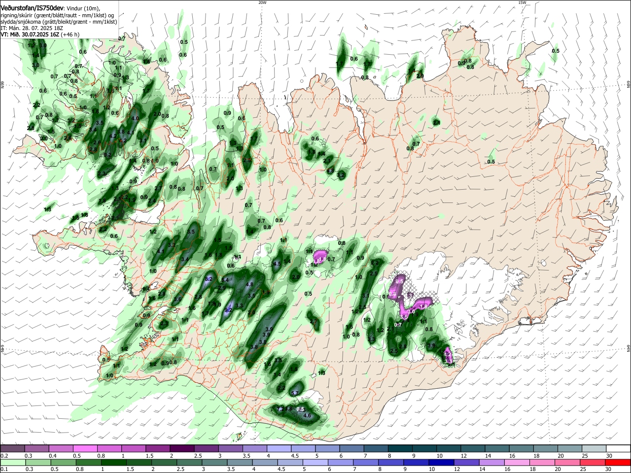Select the pale green 0.1 swatch in the bottom legend row
The height and width of the screenshot is (473, 631).
coord(12,462)
